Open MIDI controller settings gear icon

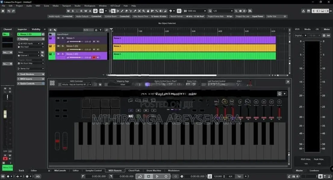point(100,85)
